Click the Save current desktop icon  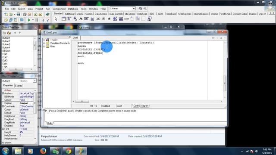[x=140, y=9]
